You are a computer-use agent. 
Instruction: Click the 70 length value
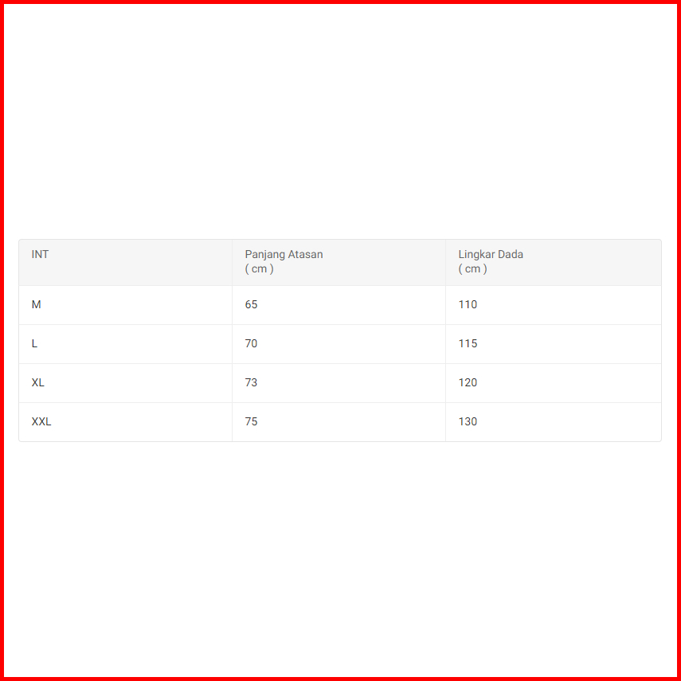pos(252,344)
